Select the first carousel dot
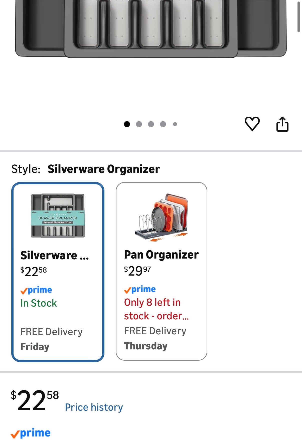 126,124
